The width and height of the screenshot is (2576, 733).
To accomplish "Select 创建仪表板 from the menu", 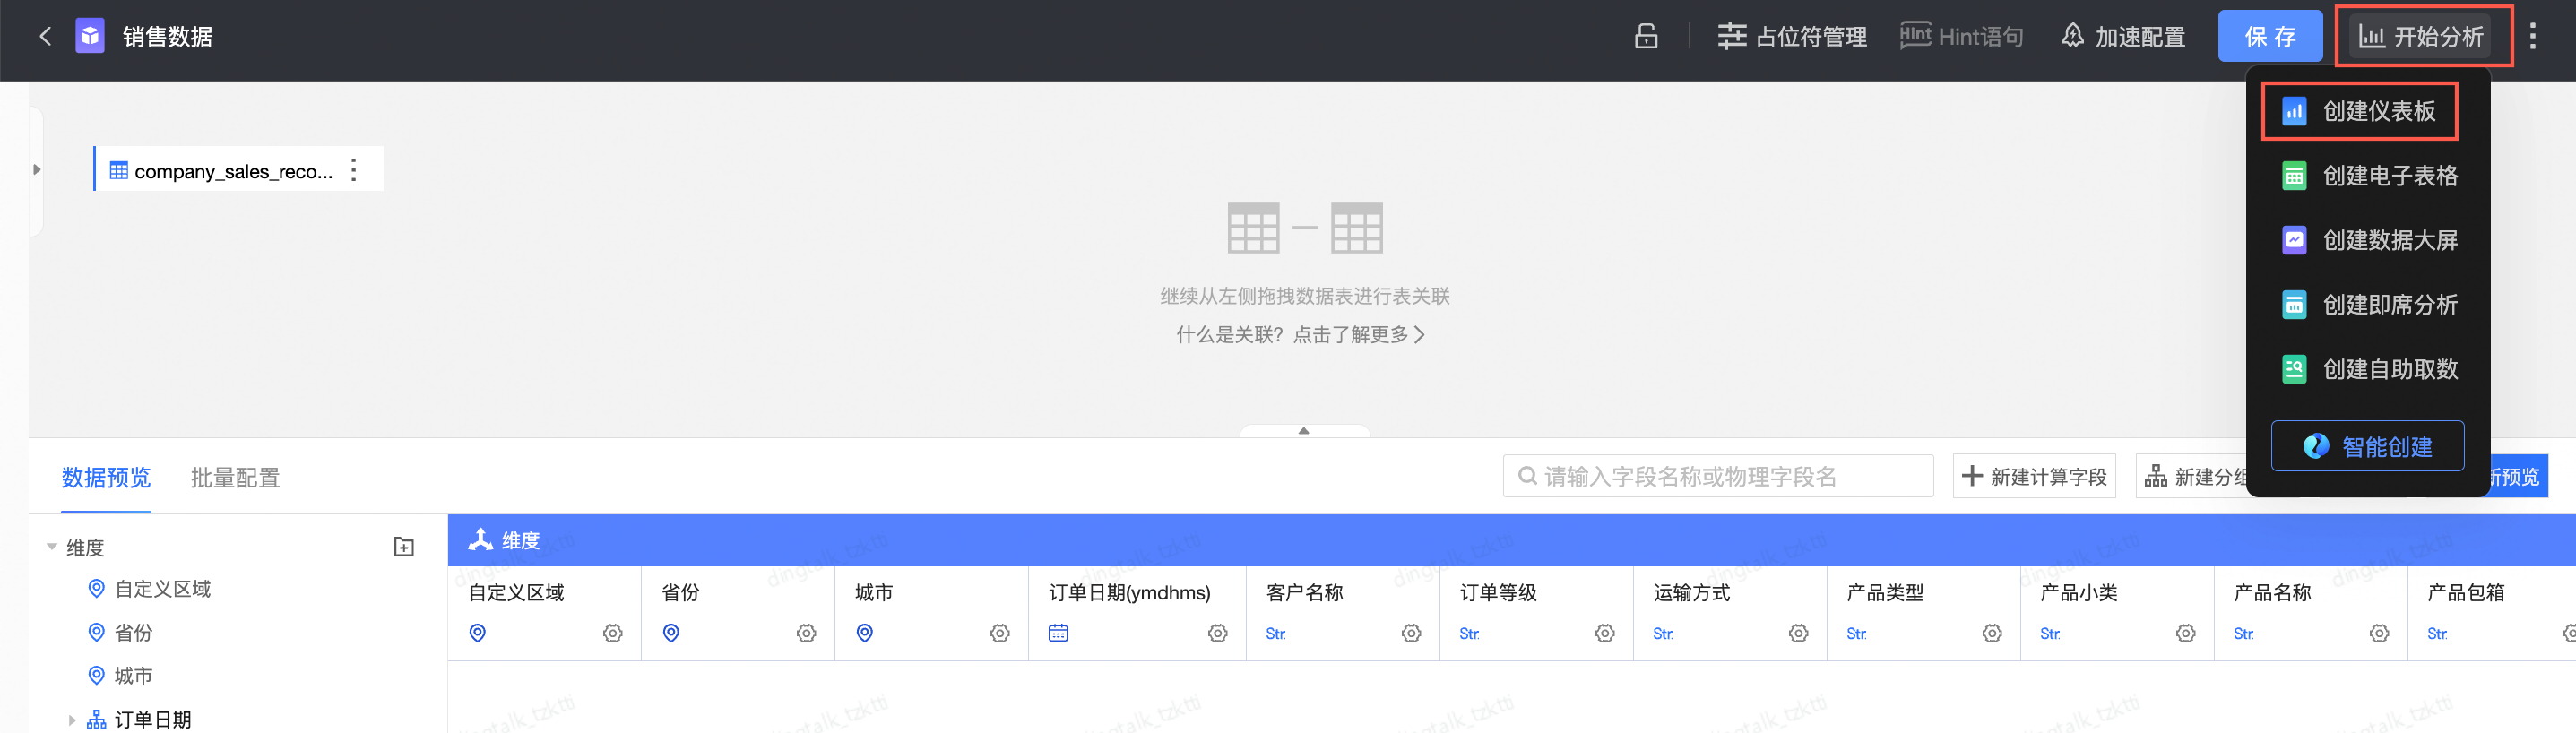I will pos(2359,111).
